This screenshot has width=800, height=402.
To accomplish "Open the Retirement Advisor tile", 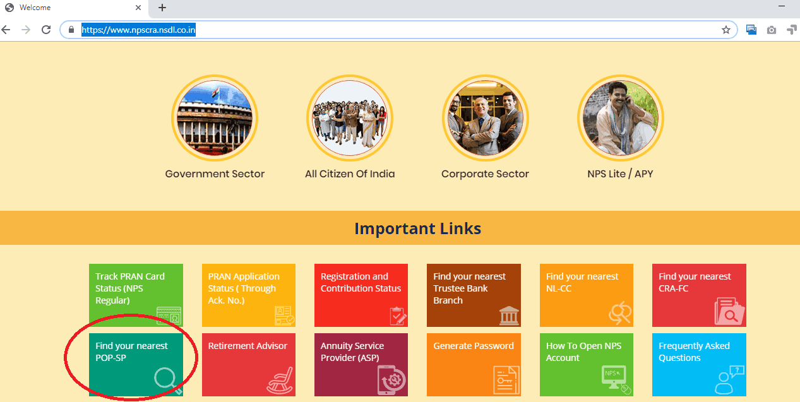I will coord(249,365).
